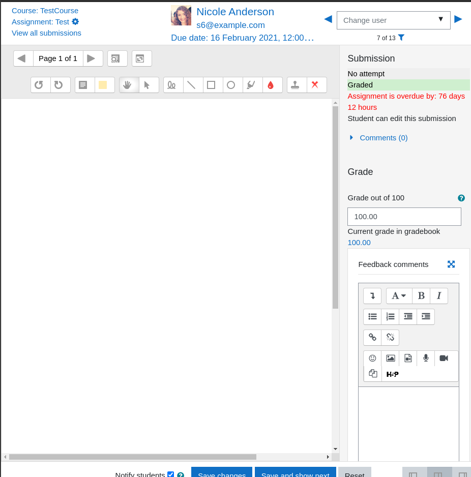This screenshot has width=471, height=477.
Task: Select the rectangle tool
Action: tap(213, 85)
